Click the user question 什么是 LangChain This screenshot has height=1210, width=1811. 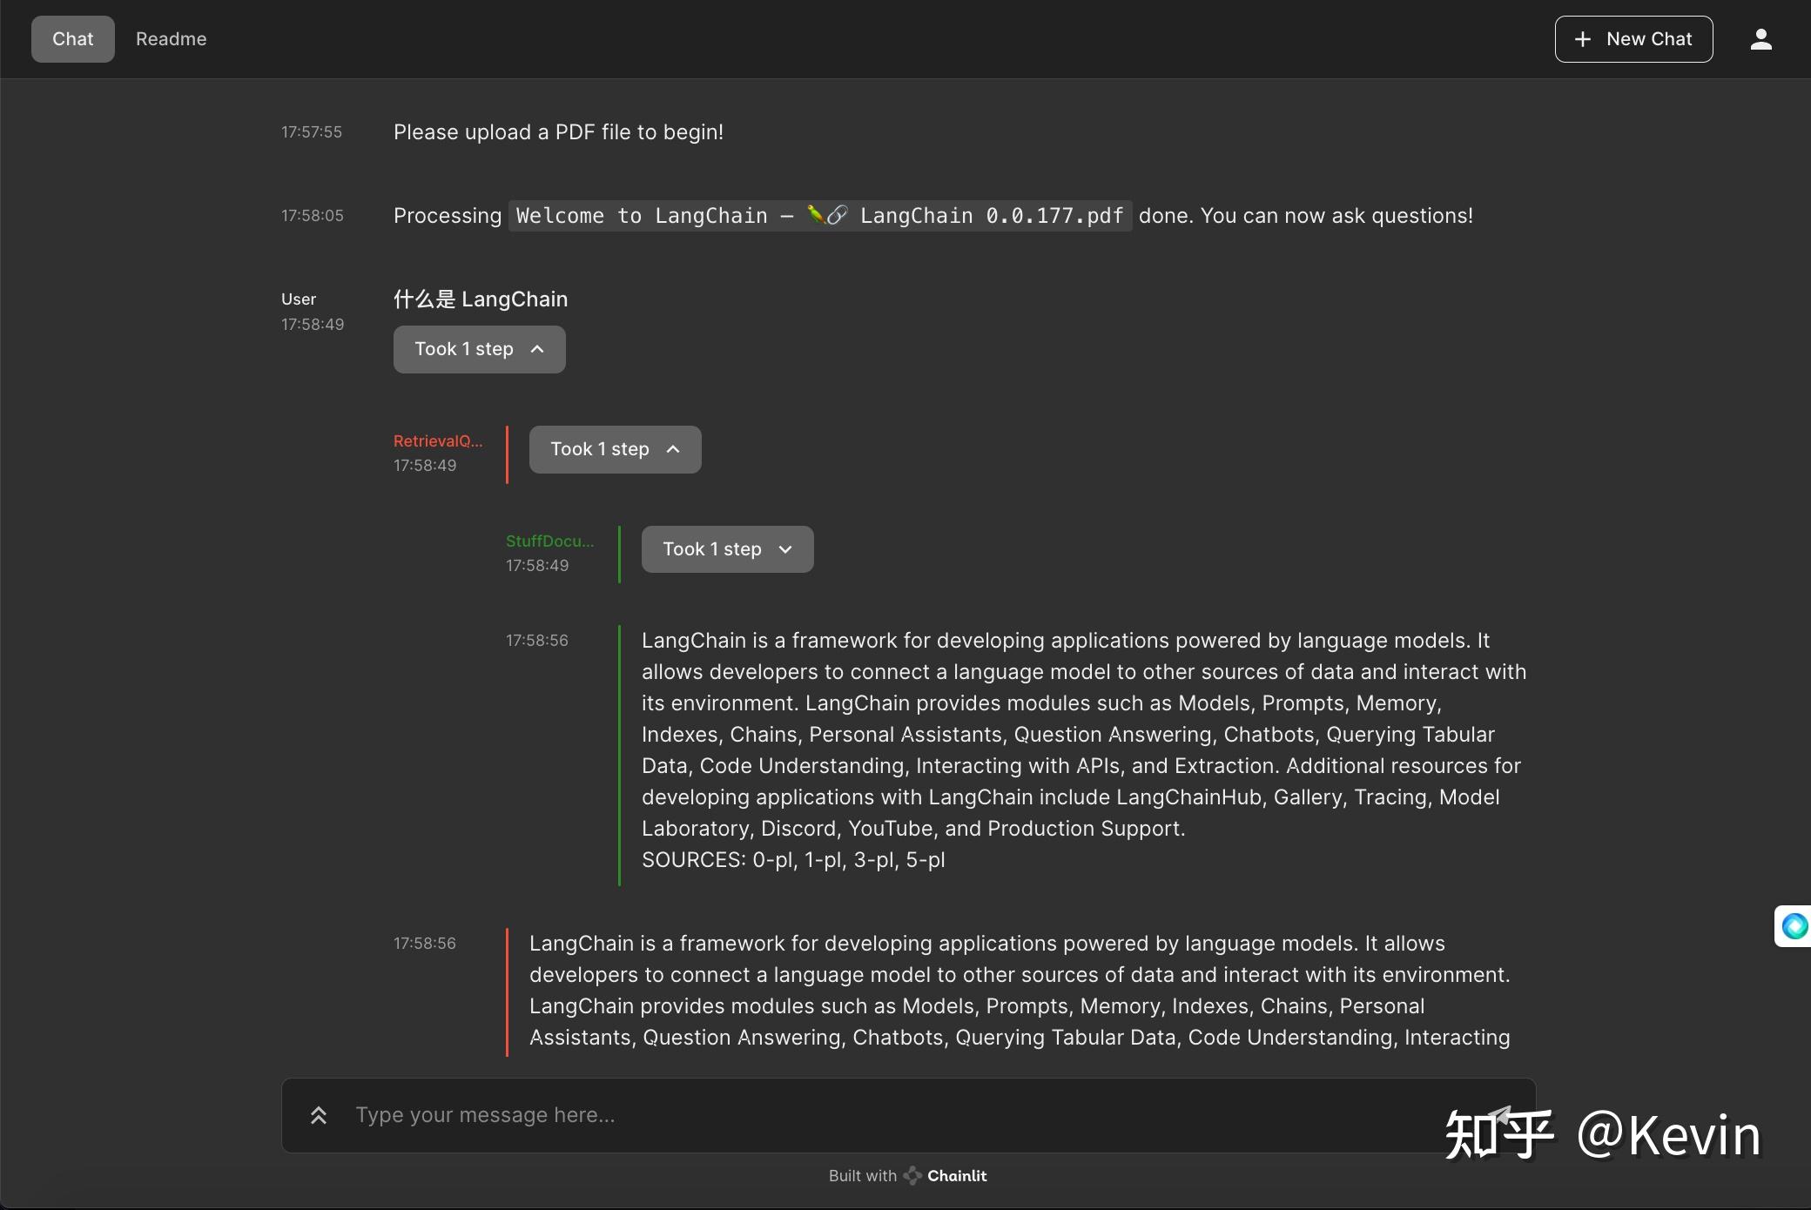click(x=480, y=299)
